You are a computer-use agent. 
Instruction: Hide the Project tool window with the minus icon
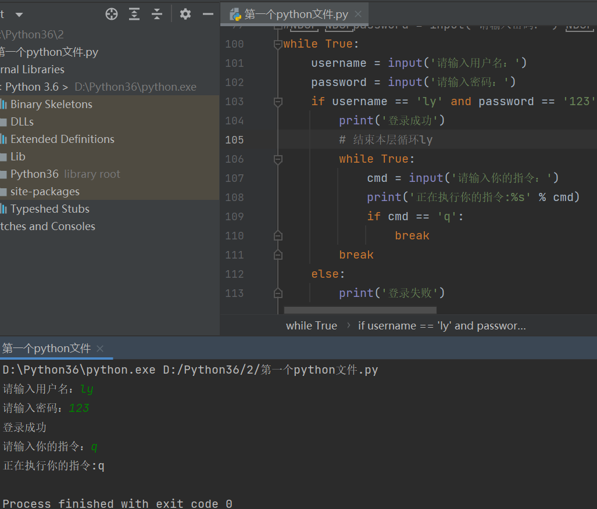pyautogui.click(x=208, y=15)
